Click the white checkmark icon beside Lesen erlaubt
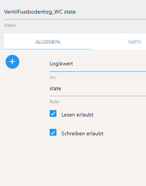Image resolution: width=146 pixels, height=186 pixels. point(53,113)
